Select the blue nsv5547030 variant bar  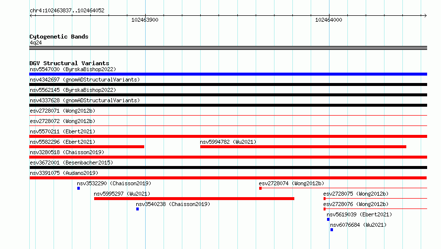(228, 74)
